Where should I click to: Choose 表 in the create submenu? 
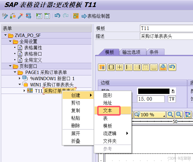coord(113,118)
